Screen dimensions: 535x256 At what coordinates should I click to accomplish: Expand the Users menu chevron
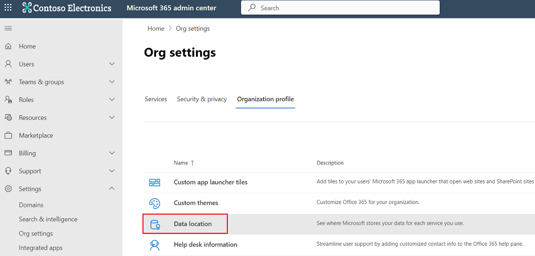pos(112,64)
